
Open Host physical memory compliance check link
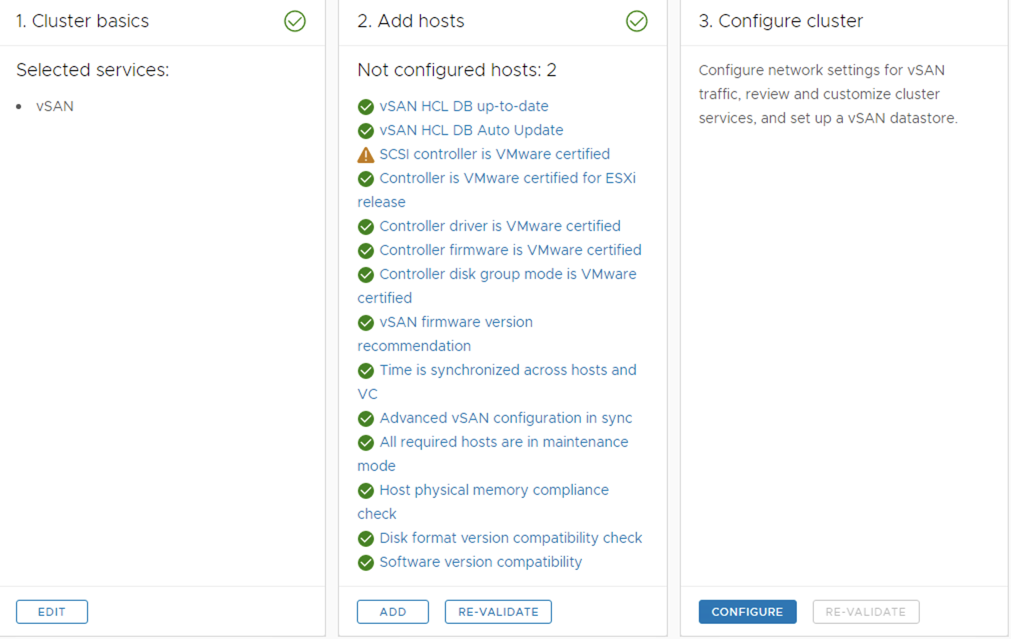[483, 502]
